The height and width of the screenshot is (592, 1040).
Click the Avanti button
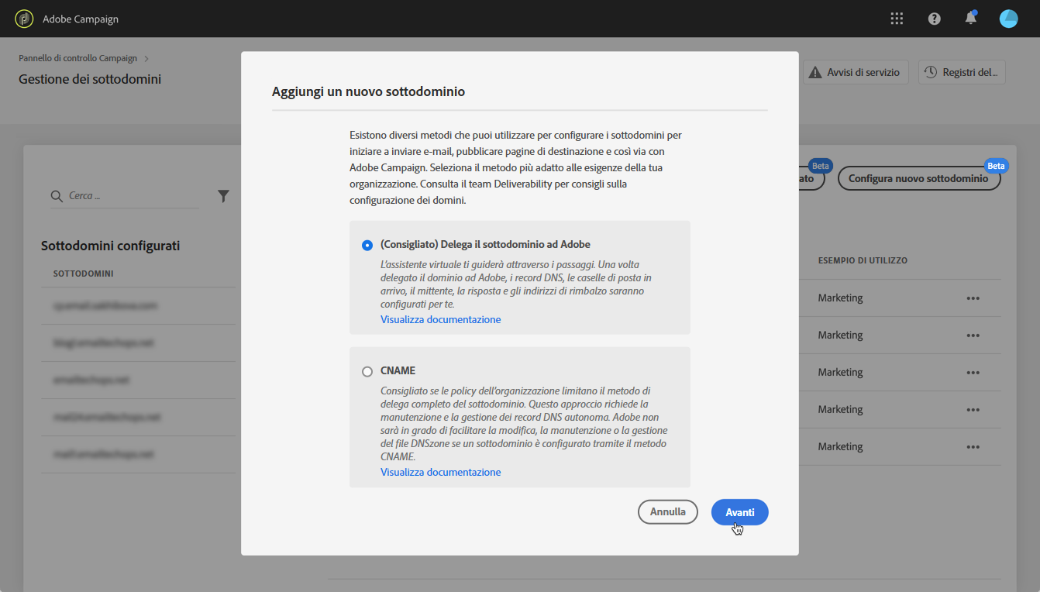(x=740, y=512)
